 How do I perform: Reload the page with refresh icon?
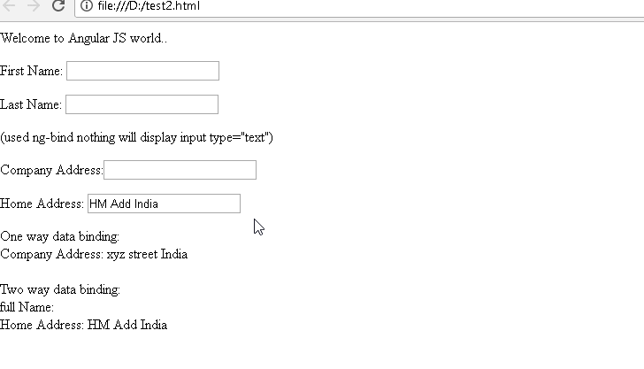click(x=58, y=5)
